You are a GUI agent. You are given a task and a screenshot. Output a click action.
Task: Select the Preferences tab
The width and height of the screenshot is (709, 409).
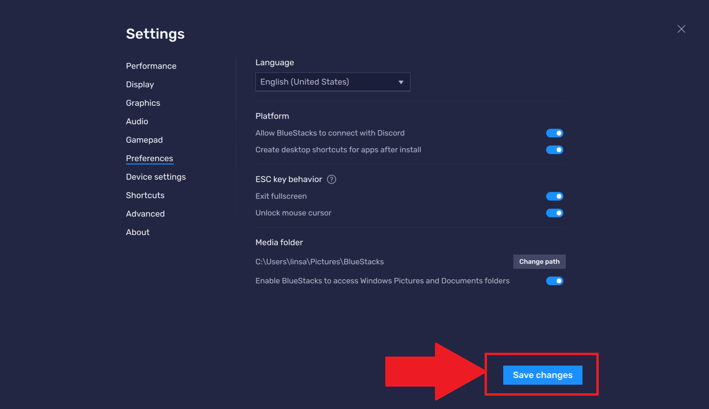click(149, 158)
